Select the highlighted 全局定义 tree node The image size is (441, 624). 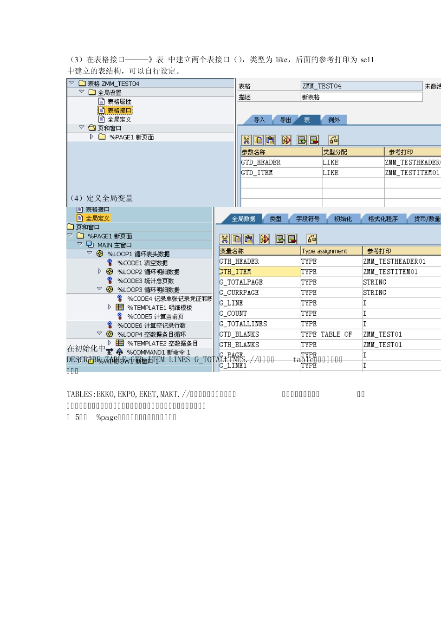click(x=93, y=218)
